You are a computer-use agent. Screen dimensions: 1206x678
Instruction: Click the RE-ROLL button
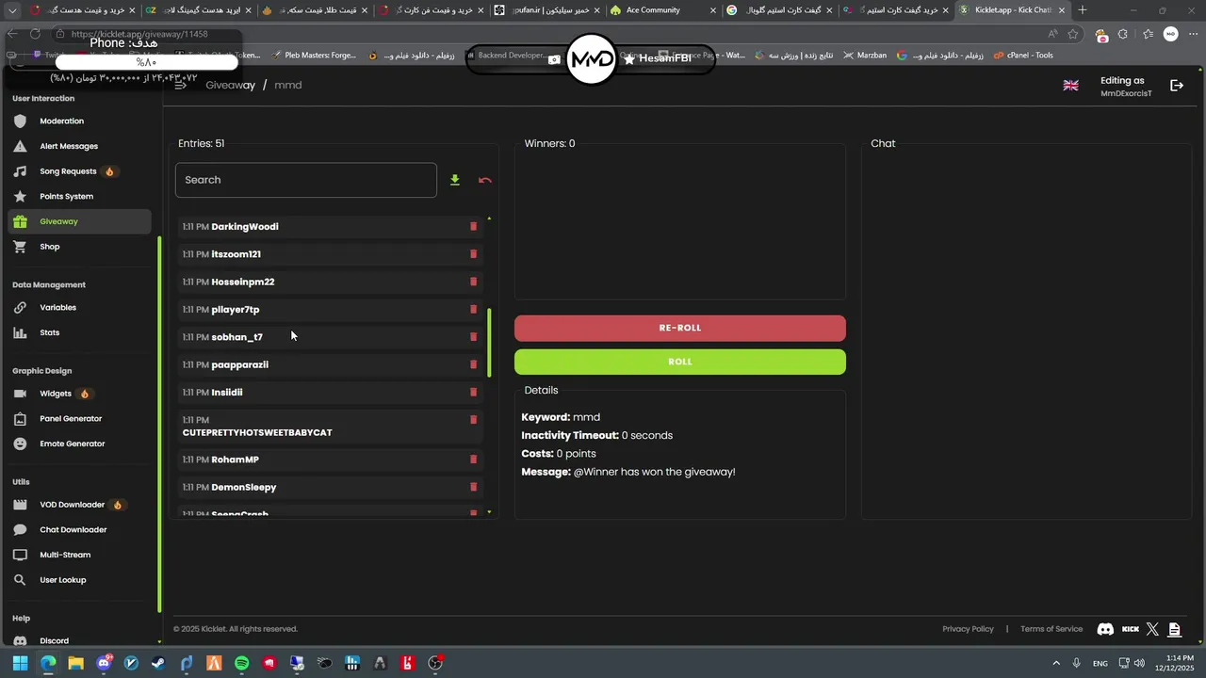click(680, 328)
